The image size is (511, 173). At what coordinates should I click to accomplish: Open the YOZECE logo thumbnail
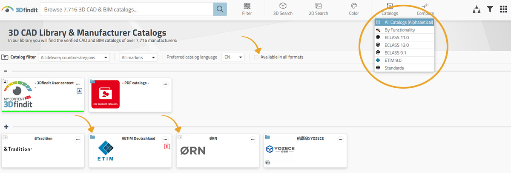tap(280, 149)
